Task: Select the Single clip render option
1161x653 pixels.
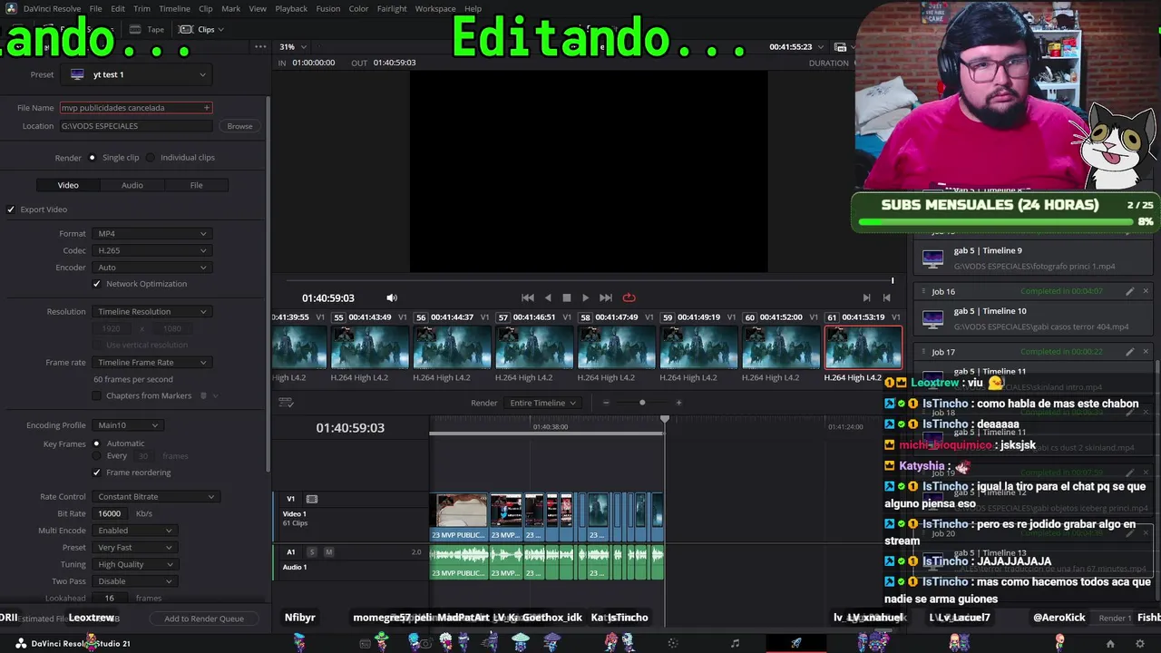Action: tap(92, 158)
